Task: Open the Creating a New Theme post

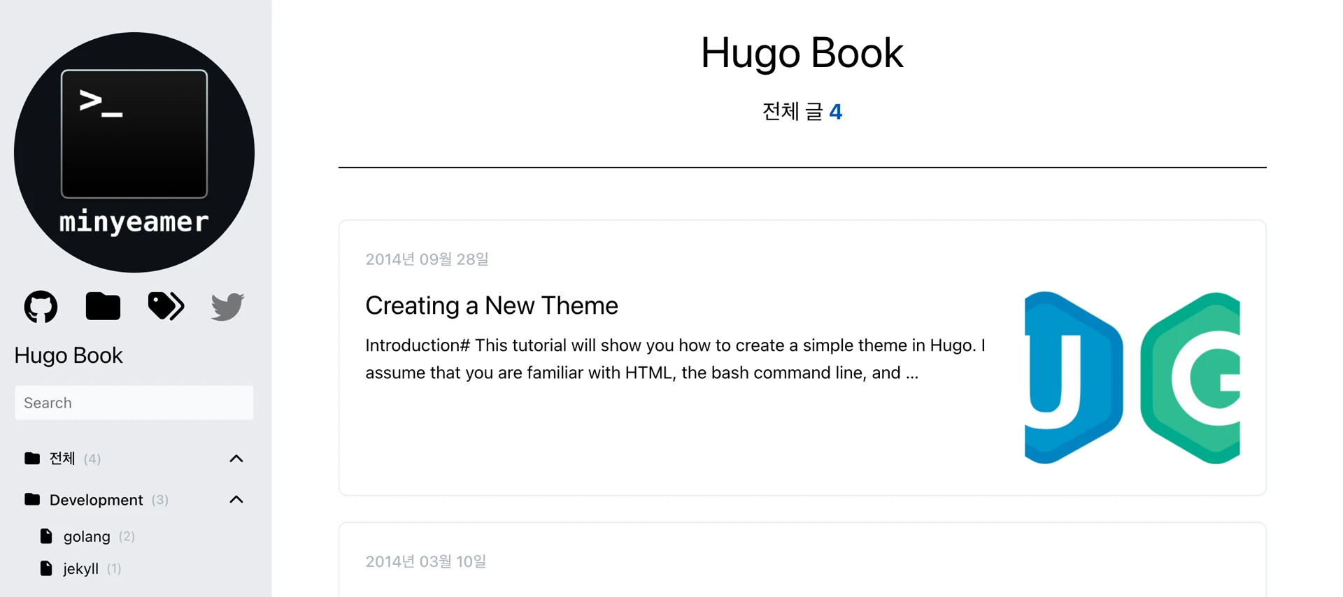Action: [492, 305]
